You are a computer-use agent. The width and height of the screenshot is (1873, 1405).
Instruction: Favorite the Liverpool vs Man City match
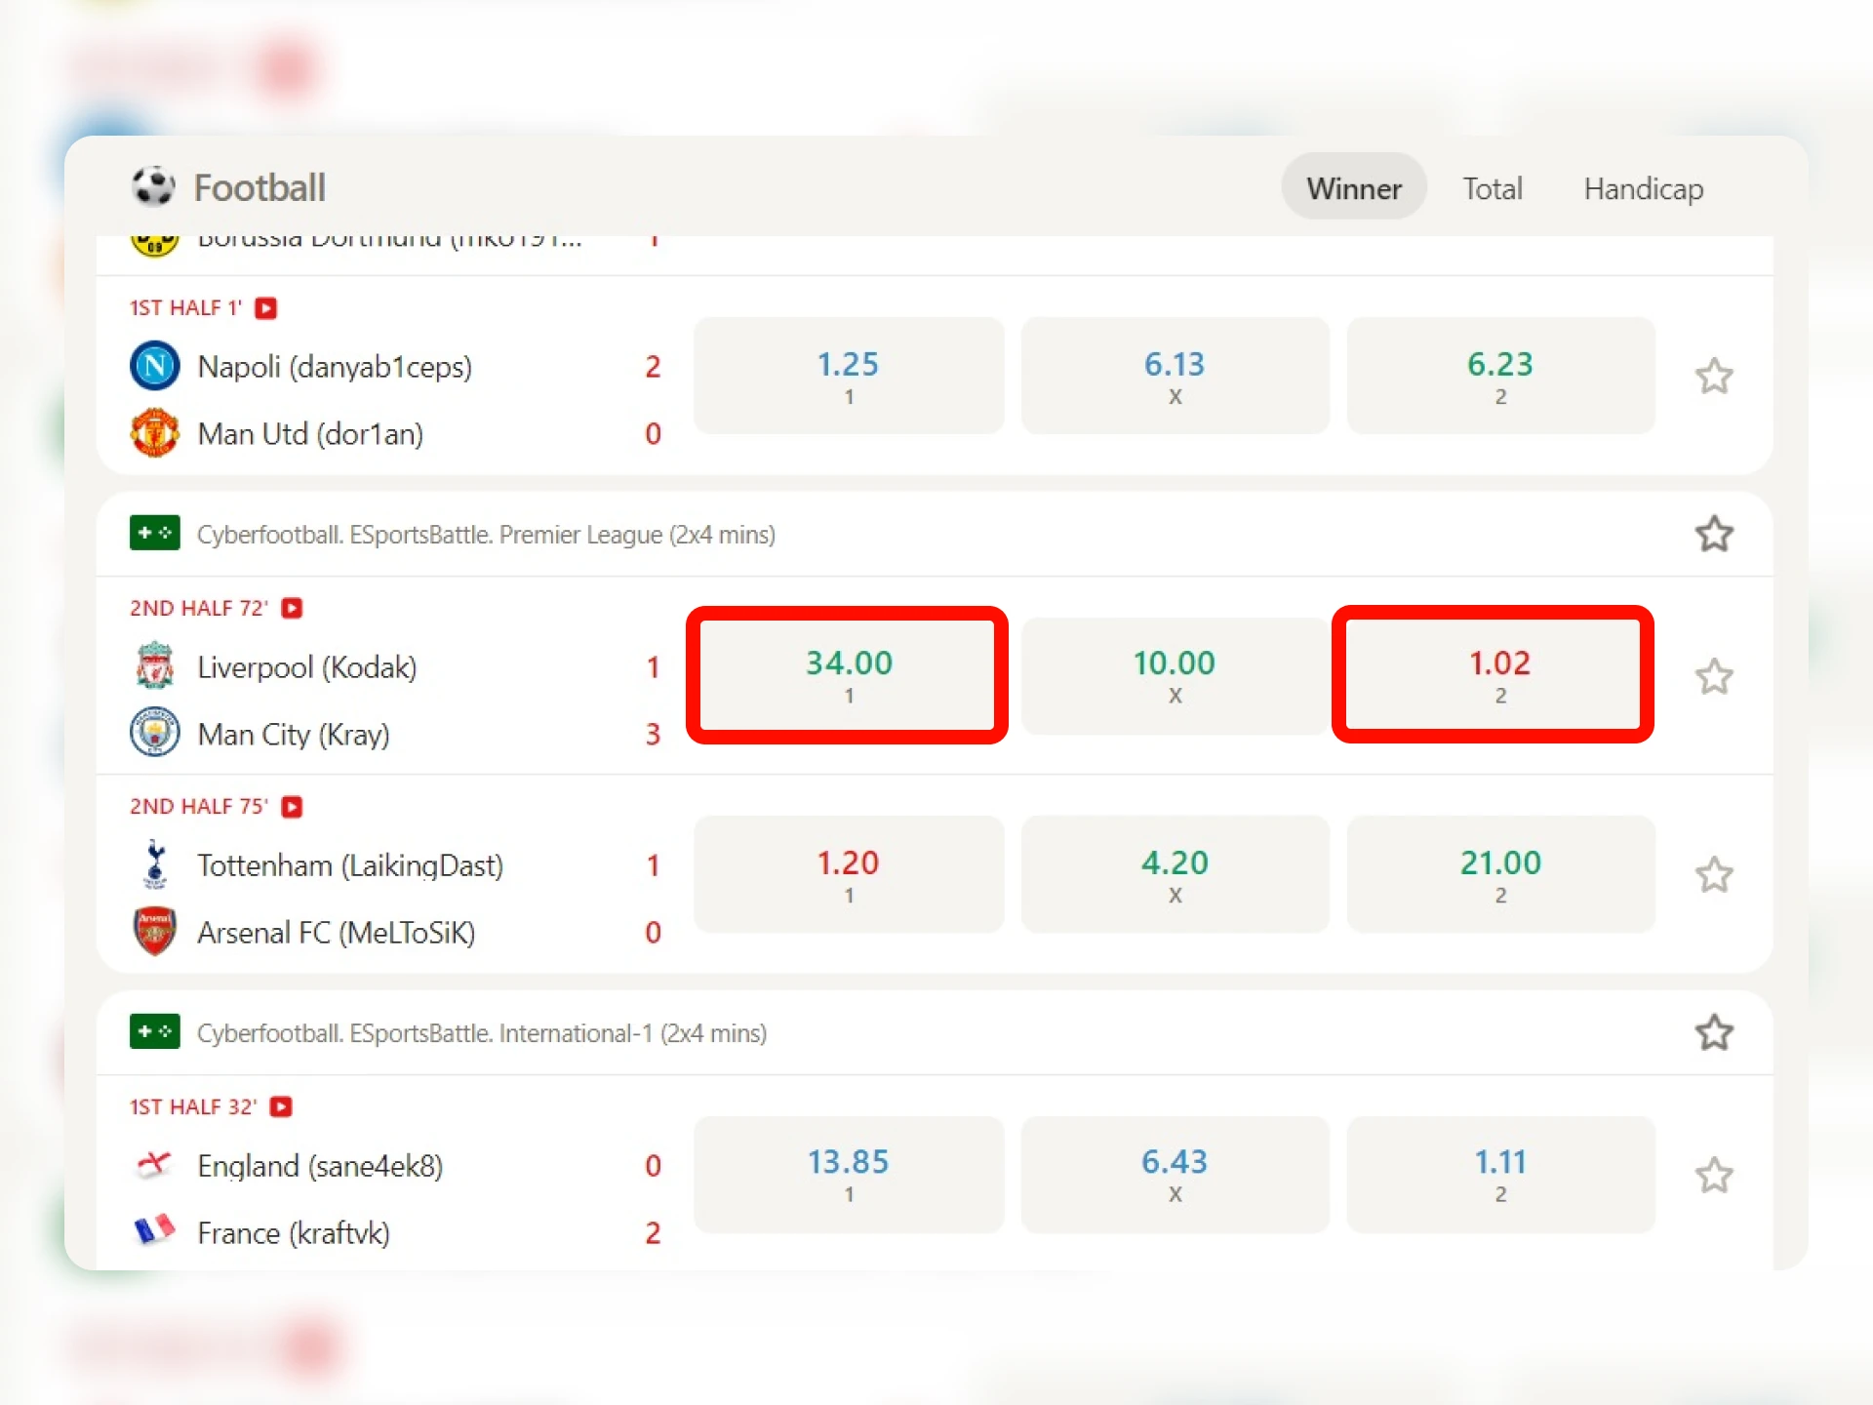[x=1713, y=676]
